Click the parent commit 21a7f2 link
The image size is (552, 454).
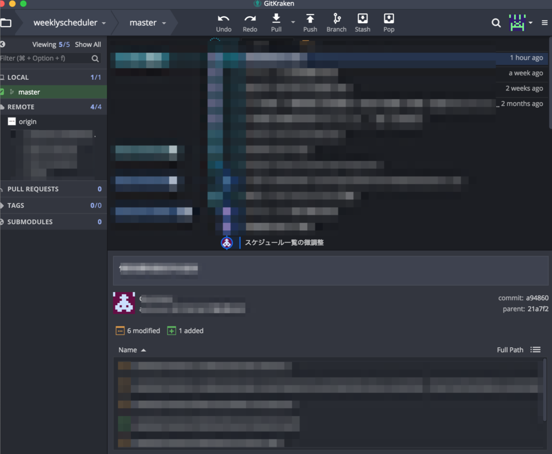coord(538,309)
